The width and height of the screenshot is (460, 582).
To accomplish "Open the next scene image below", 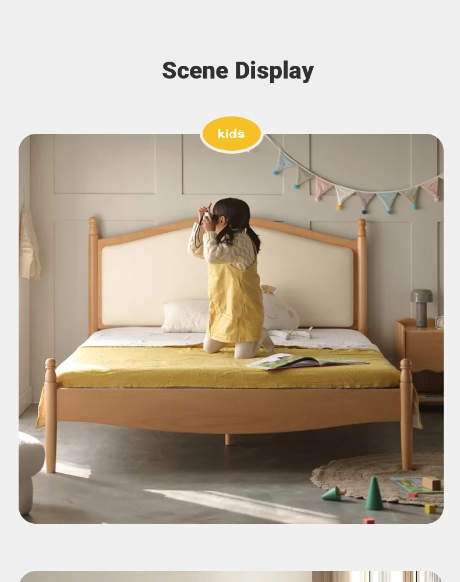I will (x=231, y=576).
